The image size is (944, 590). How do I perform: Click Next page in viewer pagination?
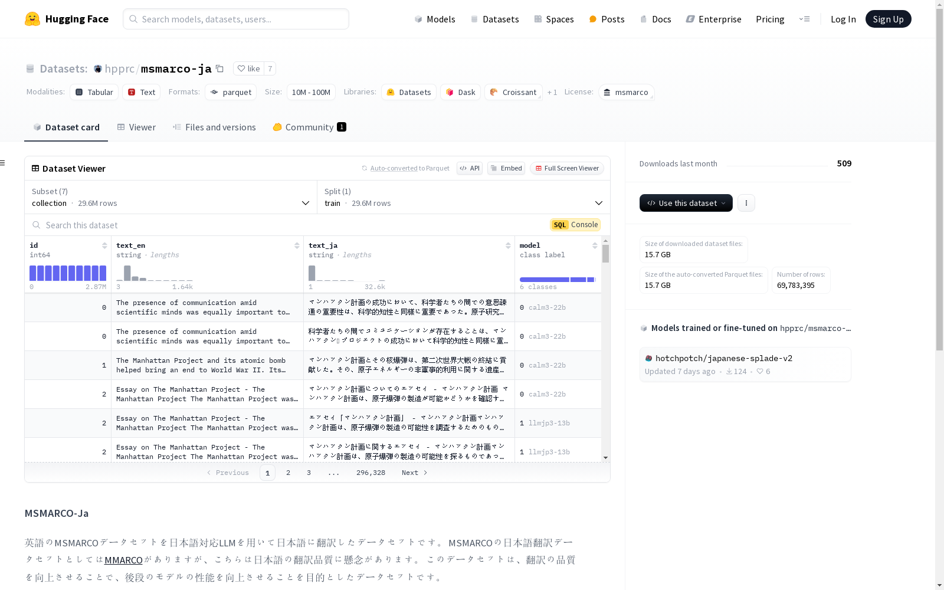(x=414, y=473)
